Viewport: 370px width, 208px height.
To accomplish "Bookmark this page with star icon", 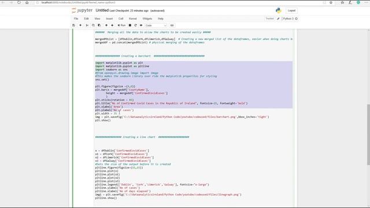I will tap(331, 2).
